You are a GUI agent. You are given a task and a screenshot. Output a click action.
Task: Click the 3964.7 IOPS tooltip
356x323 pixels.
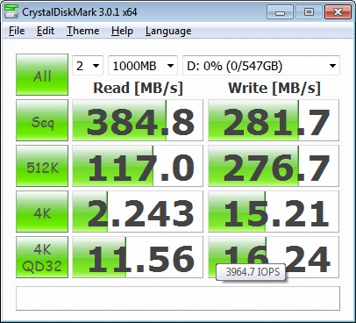(251, 272)
